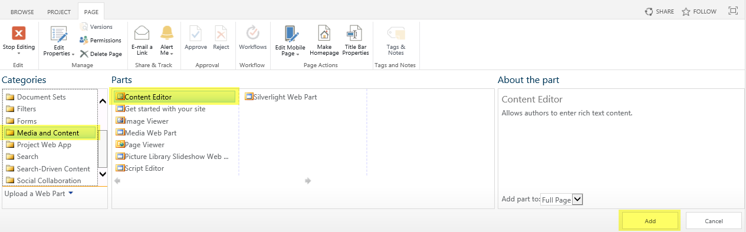746x232 pixels.
Task: Click the Tags & Notes icon
Action: 396,33
